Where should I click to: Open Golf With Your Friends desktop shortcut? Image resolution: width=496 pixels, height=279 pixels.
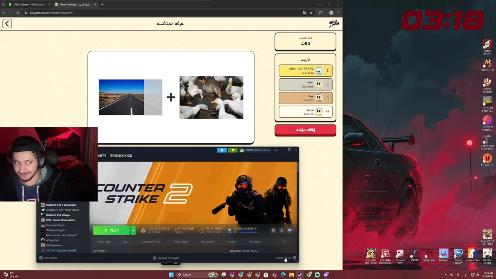click(x=371, y=257)
